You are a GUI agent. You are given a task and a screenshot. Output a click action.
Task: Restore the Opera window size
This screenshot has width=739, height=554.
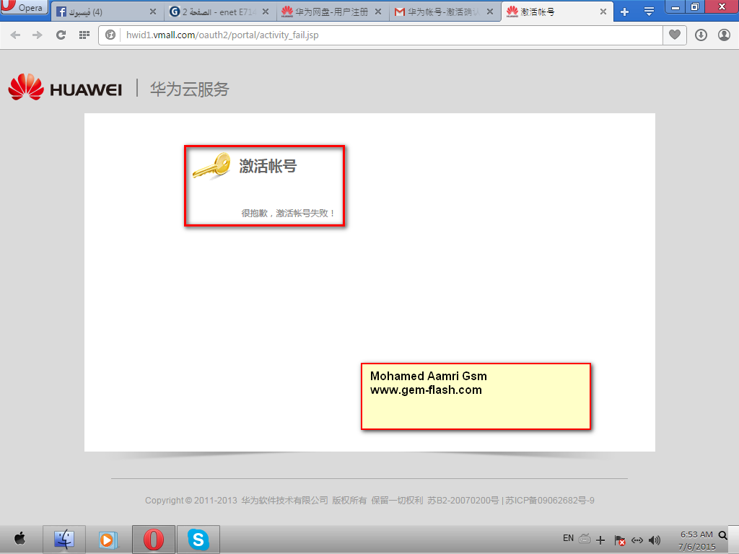[x=695, y=6]
